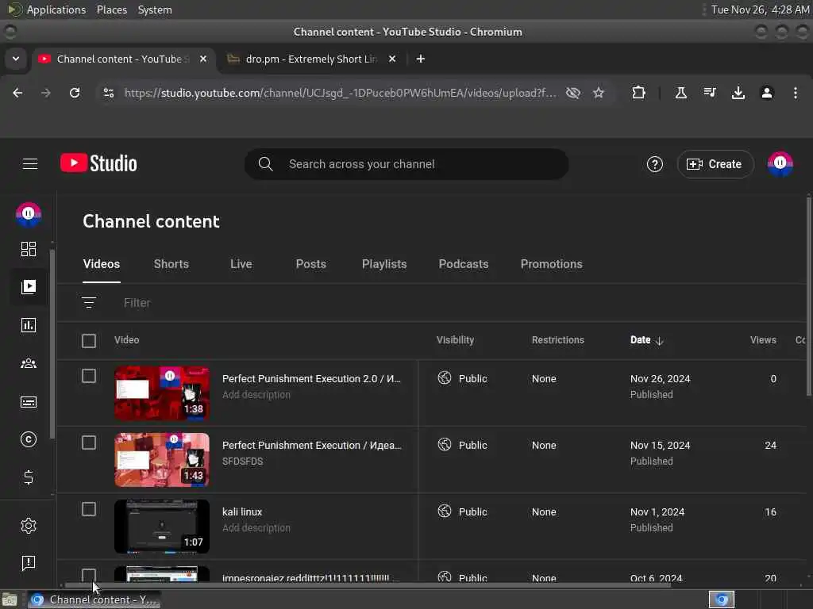Switch to the Playlists tab

pos(384,264)
